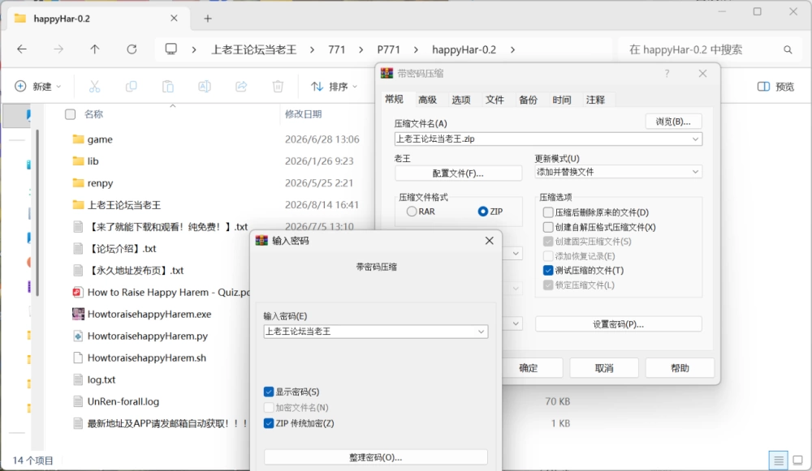Click HowtoraisehappyHarem.py file icon
This screenshot has width=812, height=471.
(78, 336)
